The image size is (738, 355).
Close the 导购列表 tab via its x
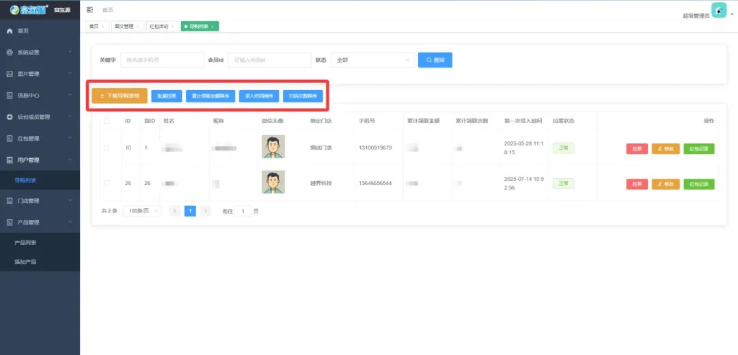point(213,27)
